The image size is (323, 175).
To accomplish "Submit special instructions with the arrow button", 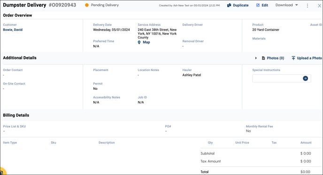I will (305, 78).
